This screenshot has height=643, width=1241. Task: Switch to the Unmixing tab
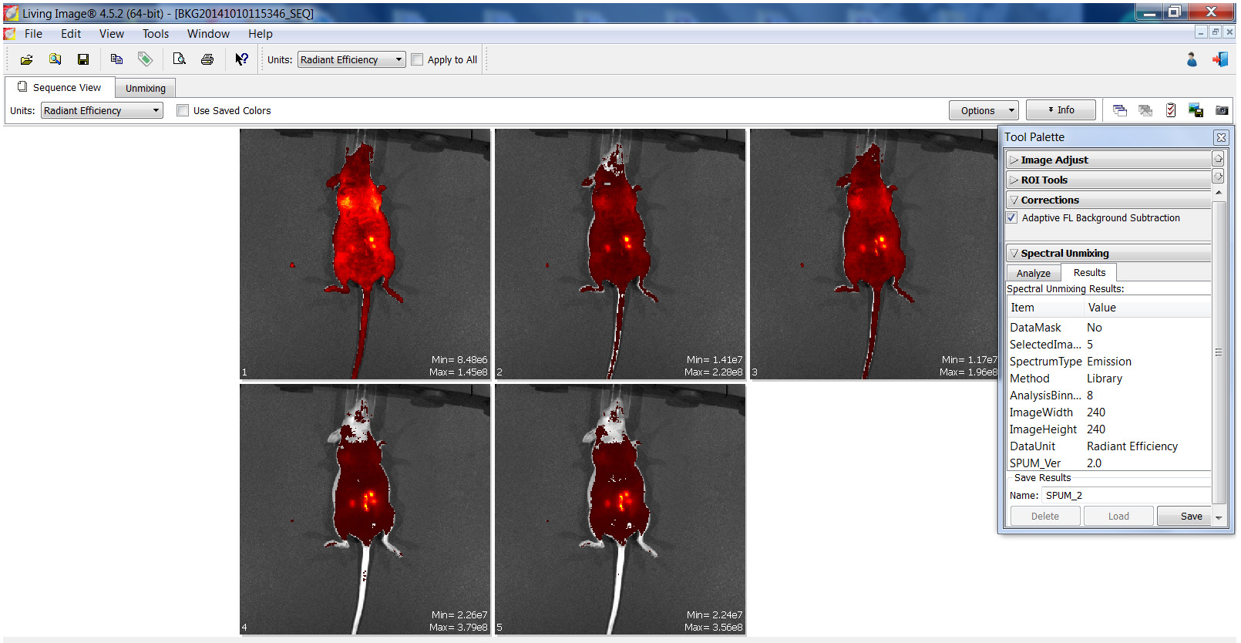(x=146, y=88)
